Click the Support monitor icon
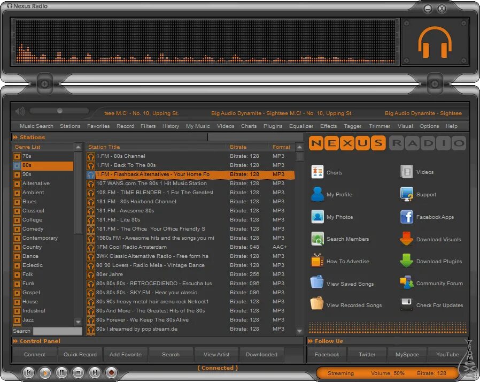This screenshot has height=382, width=480. 407,194
